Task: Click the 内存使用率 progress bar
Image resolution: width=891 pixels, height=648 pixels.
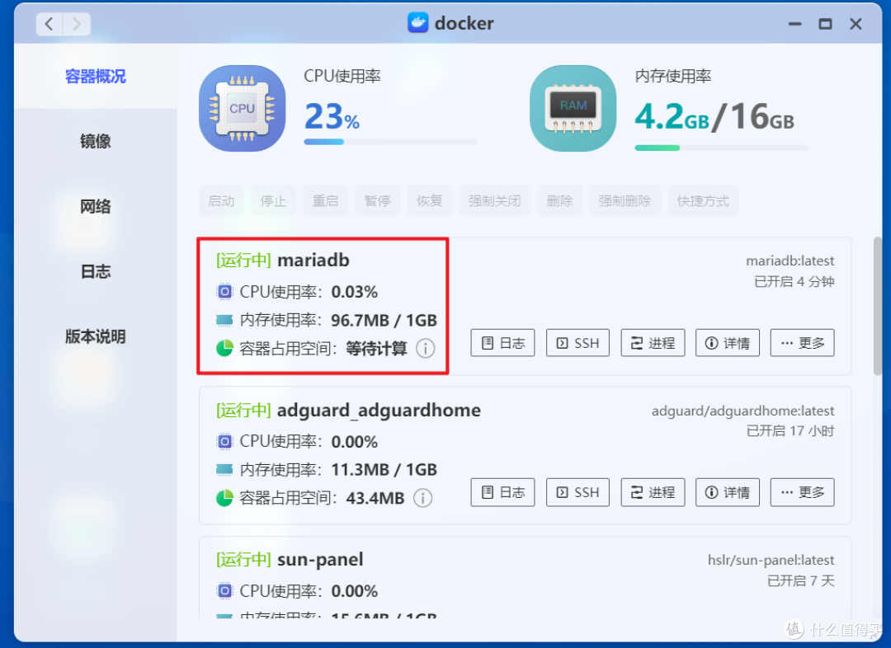Action: pos(721,148)
